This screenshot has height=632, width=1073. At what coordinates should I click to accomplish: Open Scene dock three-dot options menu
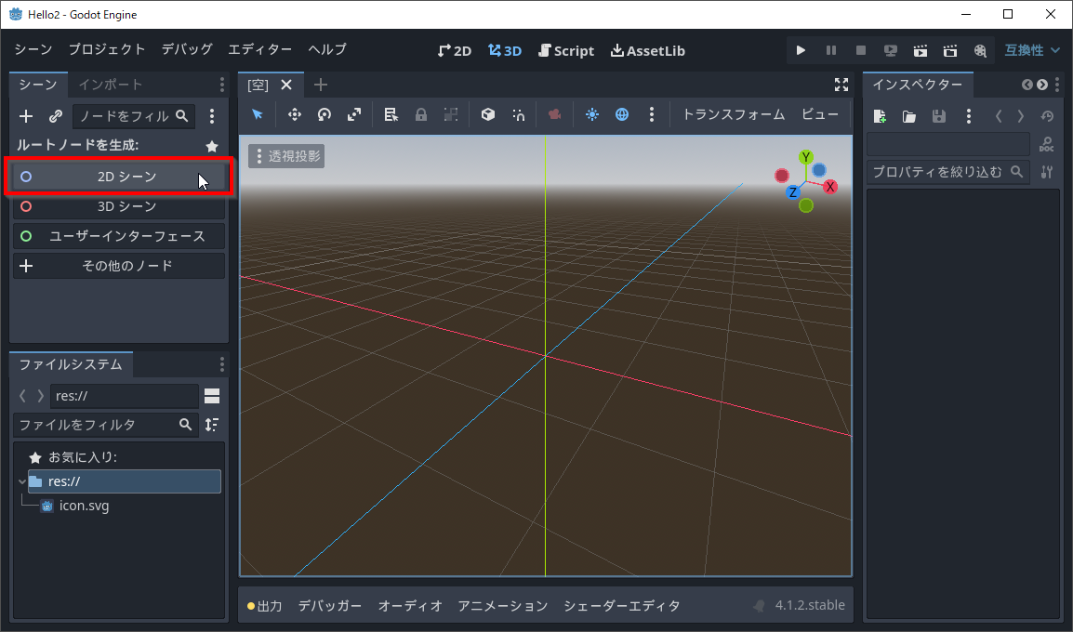[x=212, y=116]
